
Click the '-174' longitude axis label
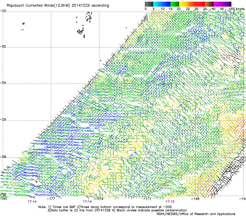click(x=99, y=199)
